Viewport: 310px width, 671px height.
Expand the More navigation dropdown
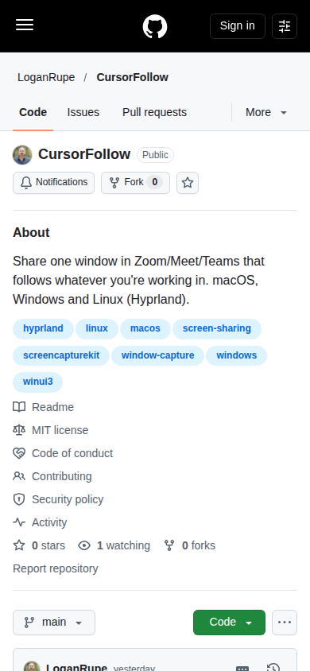tap(266, 113)
